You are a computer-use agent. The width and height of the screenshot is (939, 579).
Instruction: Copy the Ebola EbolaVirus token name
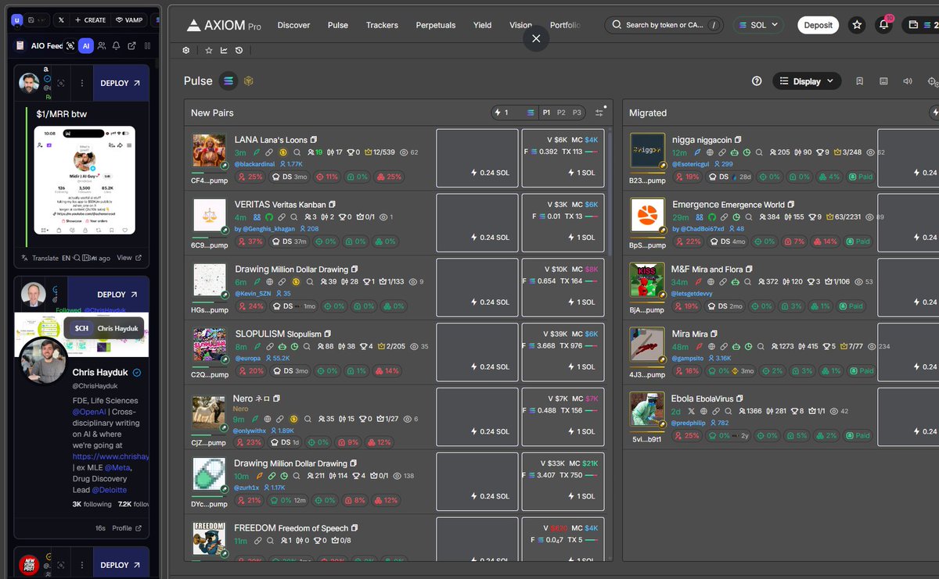point(739,399)
